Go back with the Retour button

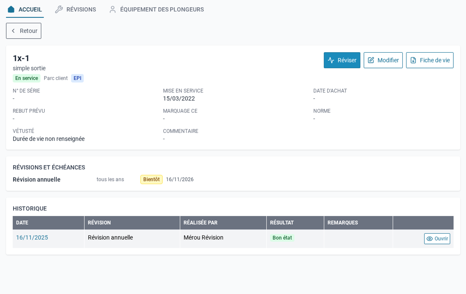24,31
